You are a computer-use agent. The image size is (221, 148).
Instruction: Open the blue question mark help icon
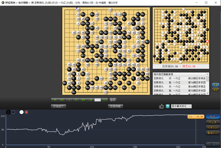[x=168, y=106]
